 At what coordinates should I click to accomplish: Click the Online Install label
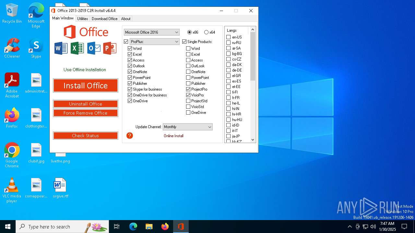click(173, 136)
